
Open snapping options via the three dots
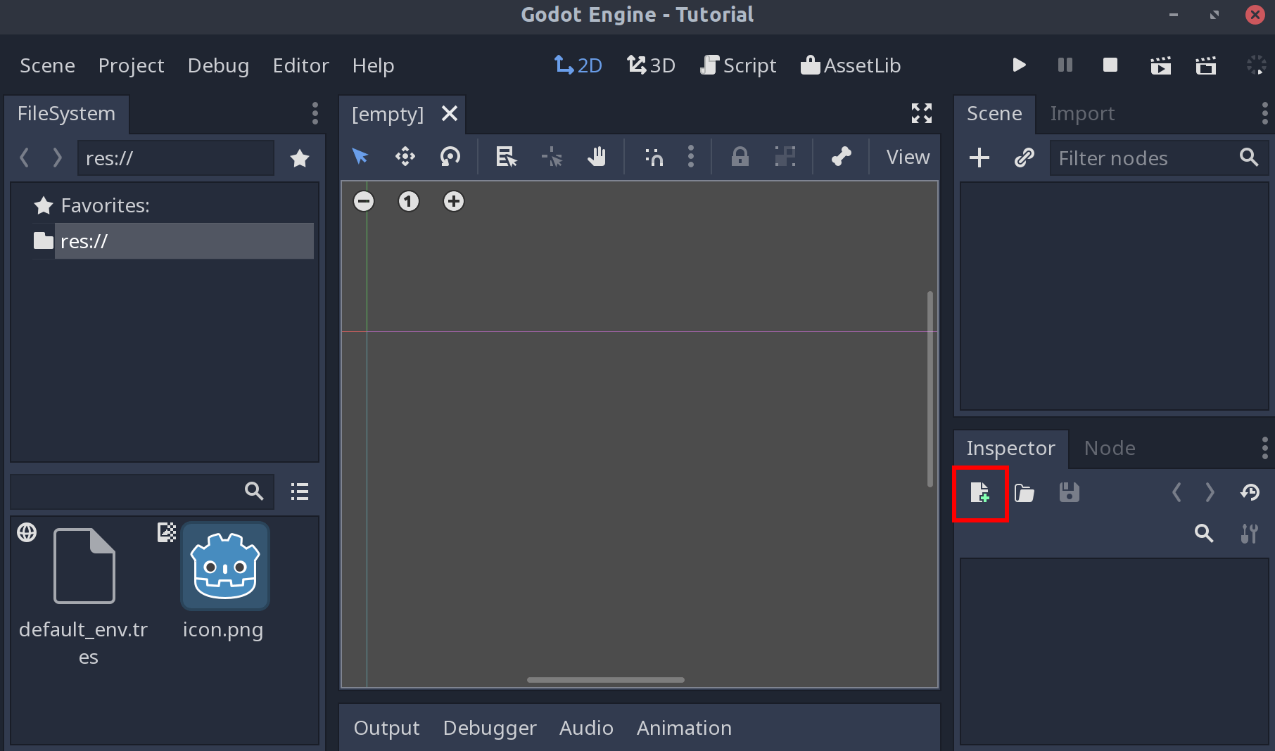[691, 157]
